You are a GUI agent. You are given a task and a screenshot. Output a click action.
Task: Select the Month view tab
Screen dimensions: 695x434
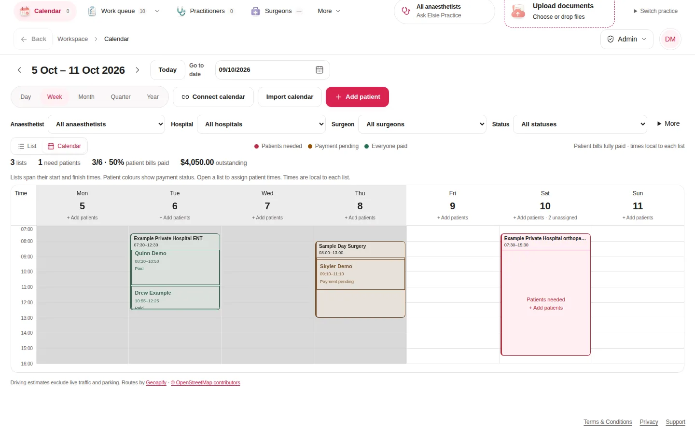click(86, 97)
